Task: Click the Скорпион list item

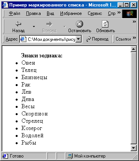Action: (x=34, y=114)
